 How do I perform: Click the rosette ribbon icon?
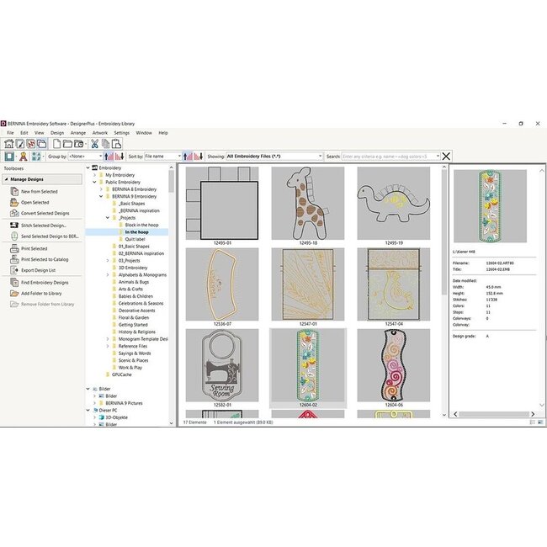[x=24, y=157]
